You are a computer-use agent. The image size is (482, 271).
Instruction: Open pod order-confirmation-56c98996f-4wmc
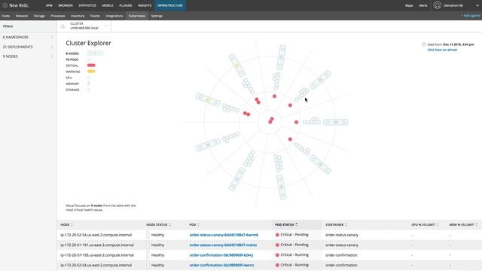coord(222,265)
